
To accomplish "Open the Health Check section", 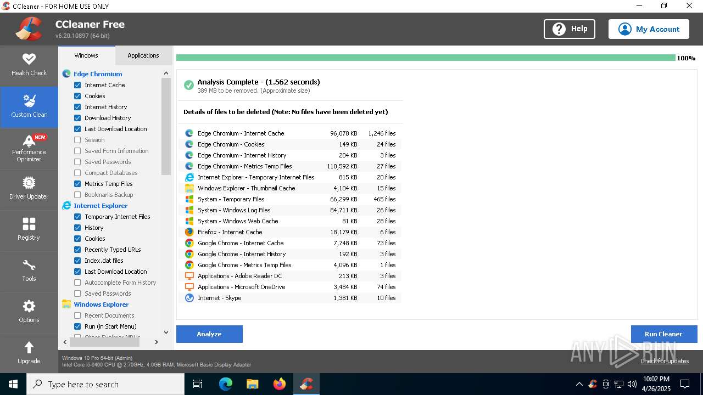I will point(29,66).
